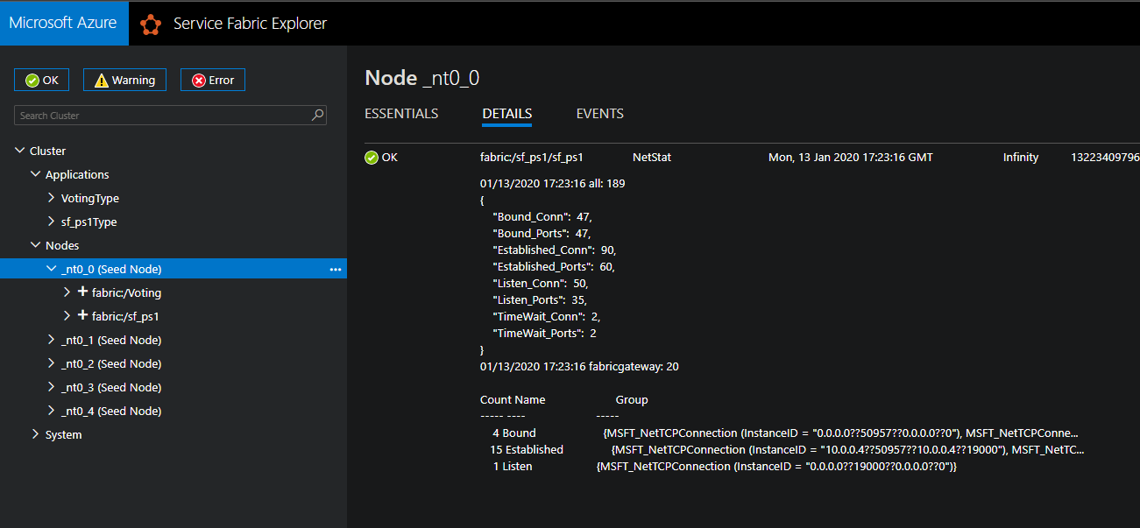Click the source fabric:/sf_ps1/sf_ps1 cell
This screenshot has width=1140, height=528.
pyautogui.click(x=532, y=158)
